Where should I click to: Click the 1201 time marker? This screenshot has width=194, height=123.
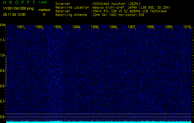click(20, 27)
